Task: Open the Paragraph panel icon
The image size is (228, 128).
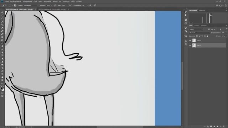Action: click(x=186, y=44)
